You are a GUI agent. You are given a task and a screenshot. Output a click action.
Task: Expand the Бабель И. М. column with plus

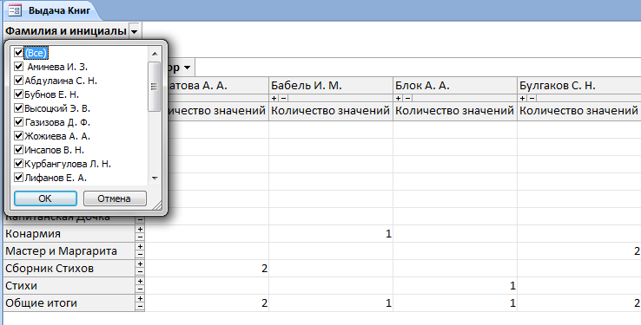[x=274, y=98]
